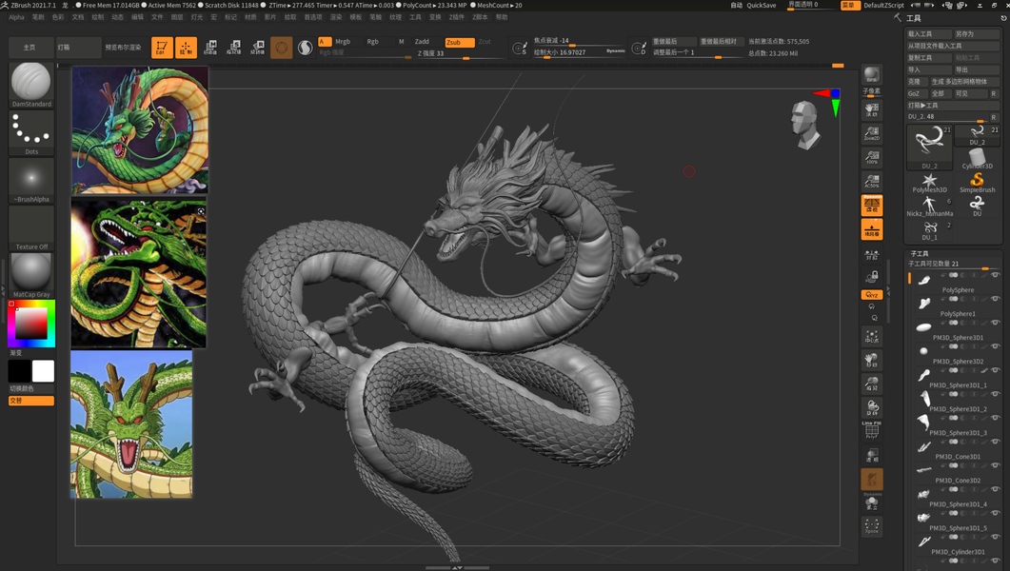This screenshot has height=571, width=1010.
Task: Toggle the lock camera icon
Action: [872, 277]
